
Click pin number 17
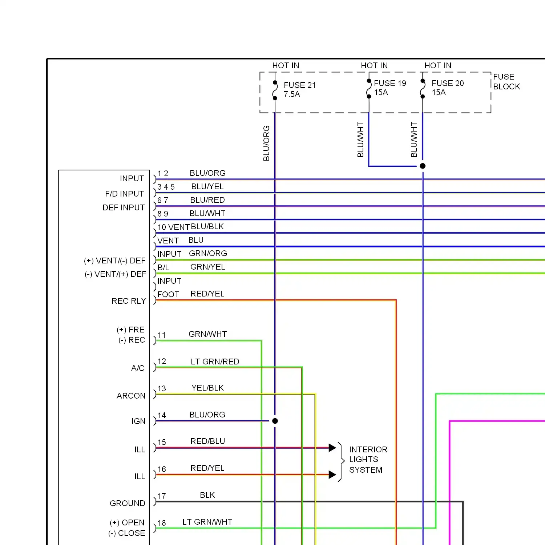pos(162,496)
